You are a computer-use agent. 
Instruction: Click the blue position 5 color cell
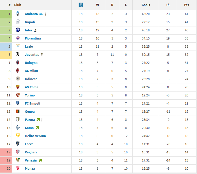point(6,46)
